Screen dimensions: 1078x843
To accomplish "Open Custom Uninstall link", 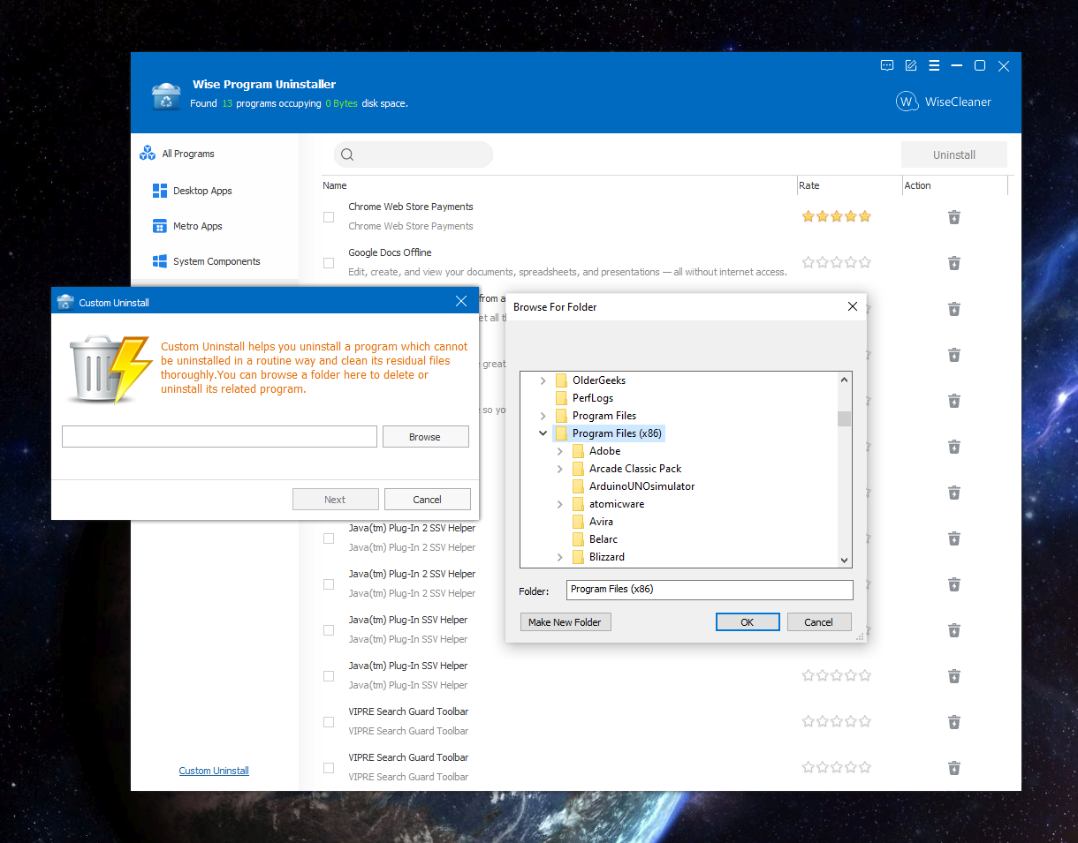I will [x=214, y=771].
